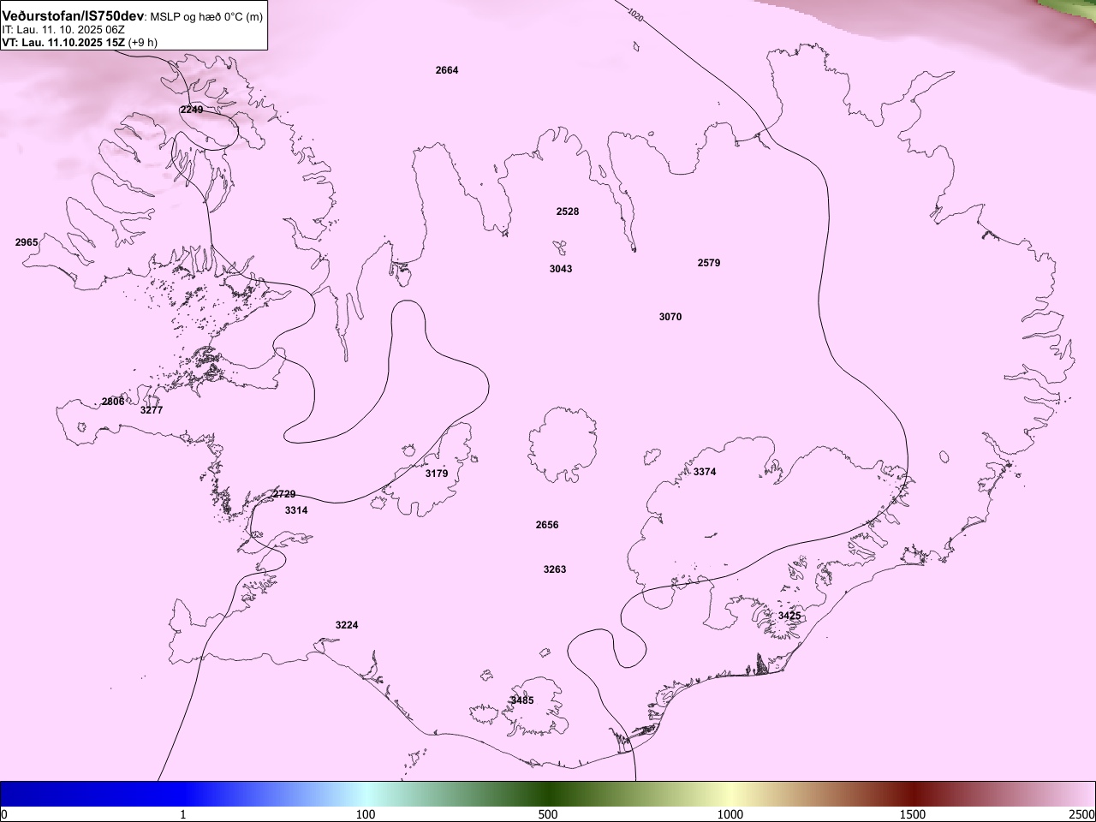Pick the dark red segment of the colorbar
Viewport: 1096px width, 822px height.
click(913, 794)
